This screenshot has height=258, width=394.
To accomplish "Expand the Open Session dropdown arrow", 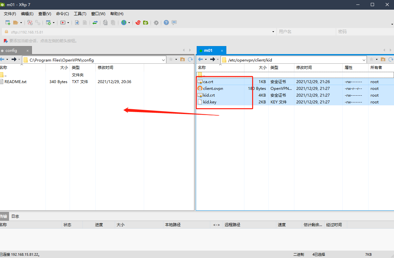I will click(21, 23).
